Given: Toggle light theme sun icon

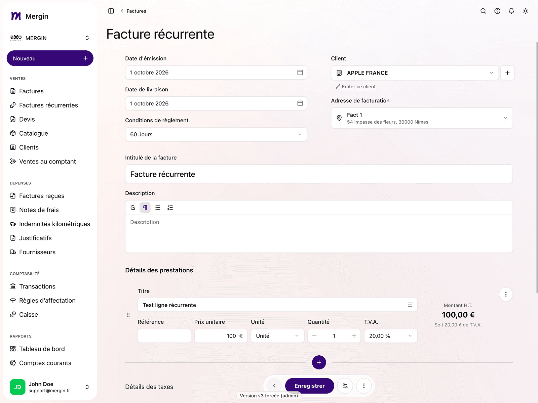Looking at the screenshot, I should tap(526, 11).
